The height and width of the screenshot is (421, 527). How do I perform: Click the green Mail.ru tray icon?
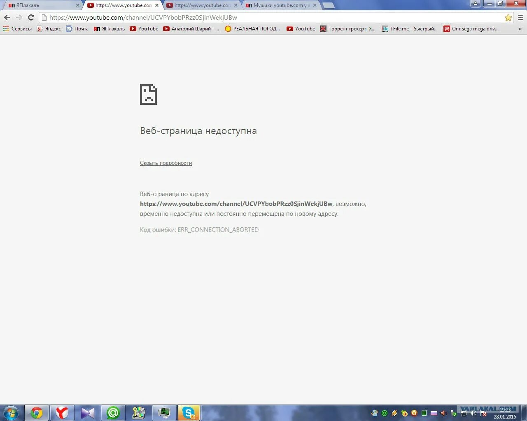pos(385,413)
